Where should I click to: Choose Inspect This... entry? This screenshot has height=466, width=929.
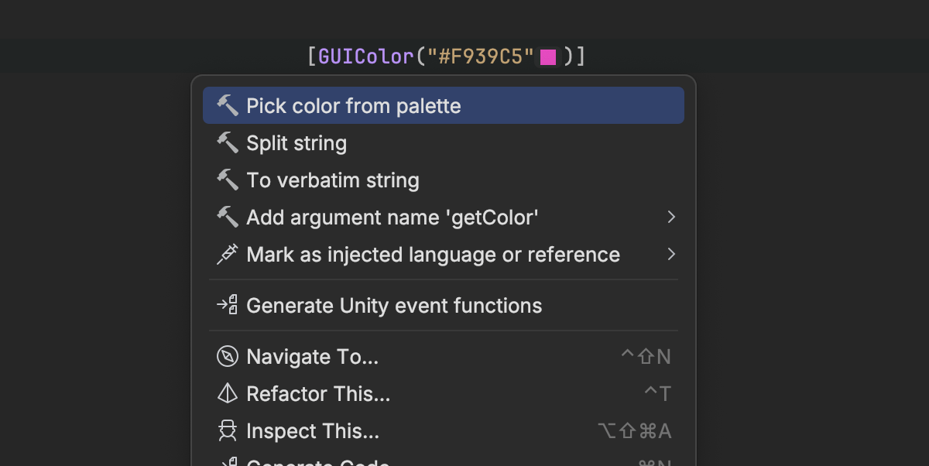(313, 431)
